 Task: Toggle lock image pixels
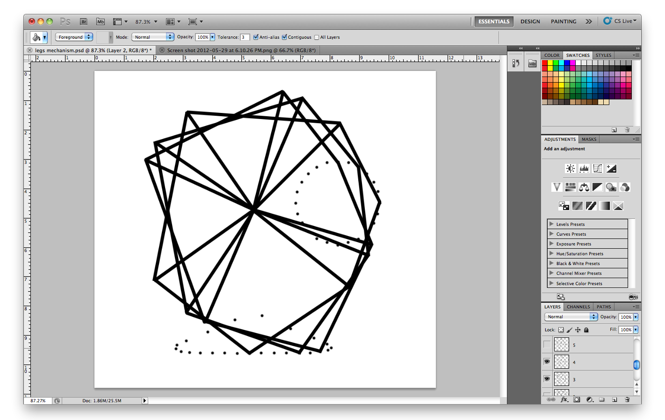pos(570,330)
